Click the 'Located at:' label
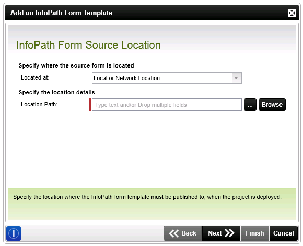The image size is (303, 246). pos(35,77)
